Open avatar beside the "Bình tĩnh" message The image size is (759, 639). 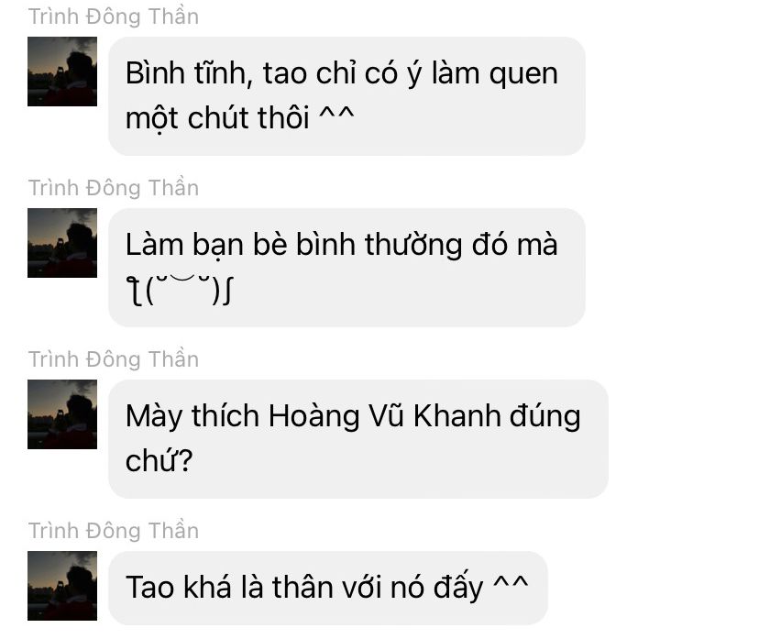62,72
